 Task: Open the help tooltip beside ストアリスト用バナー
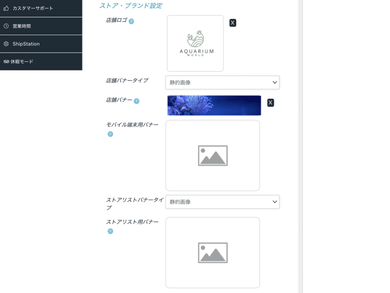(x=110, y=231)
